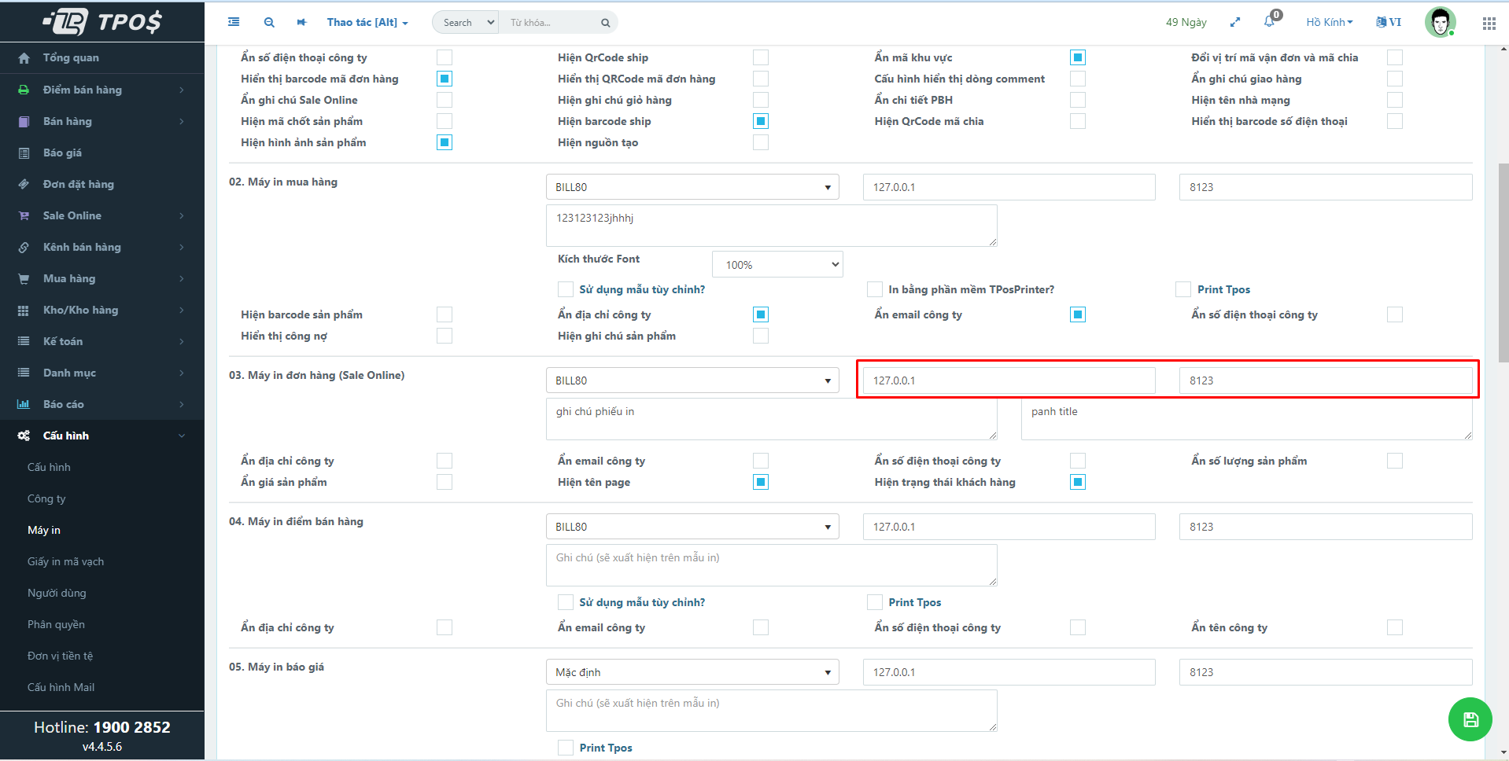Click the magnifier icon in top toolbar
The width and height of the screenshot is (1509, 761).
point(269,22)
